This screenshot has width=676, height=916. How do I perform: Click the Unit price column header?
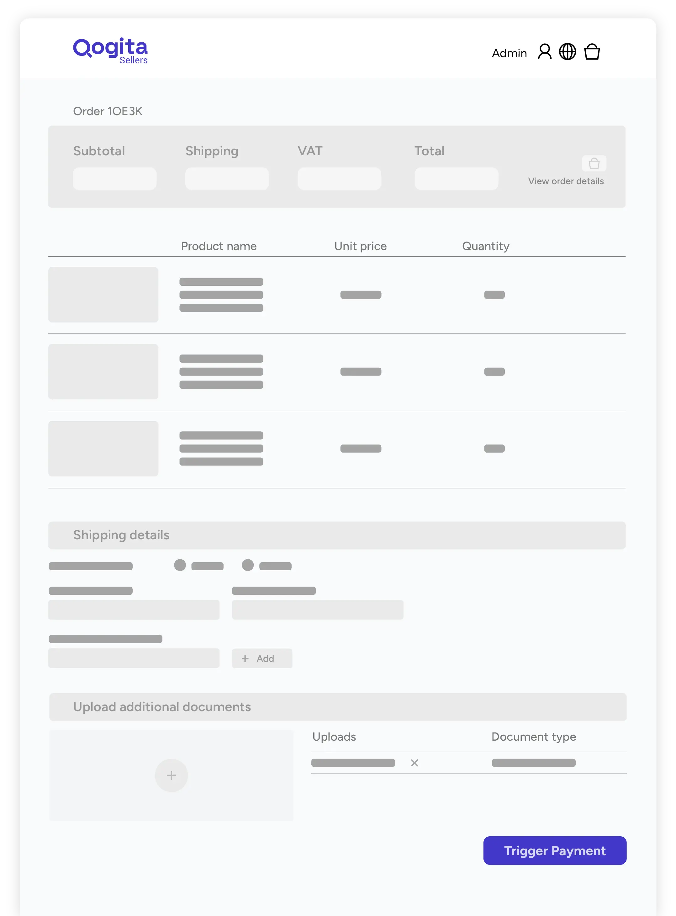point(360,246)
